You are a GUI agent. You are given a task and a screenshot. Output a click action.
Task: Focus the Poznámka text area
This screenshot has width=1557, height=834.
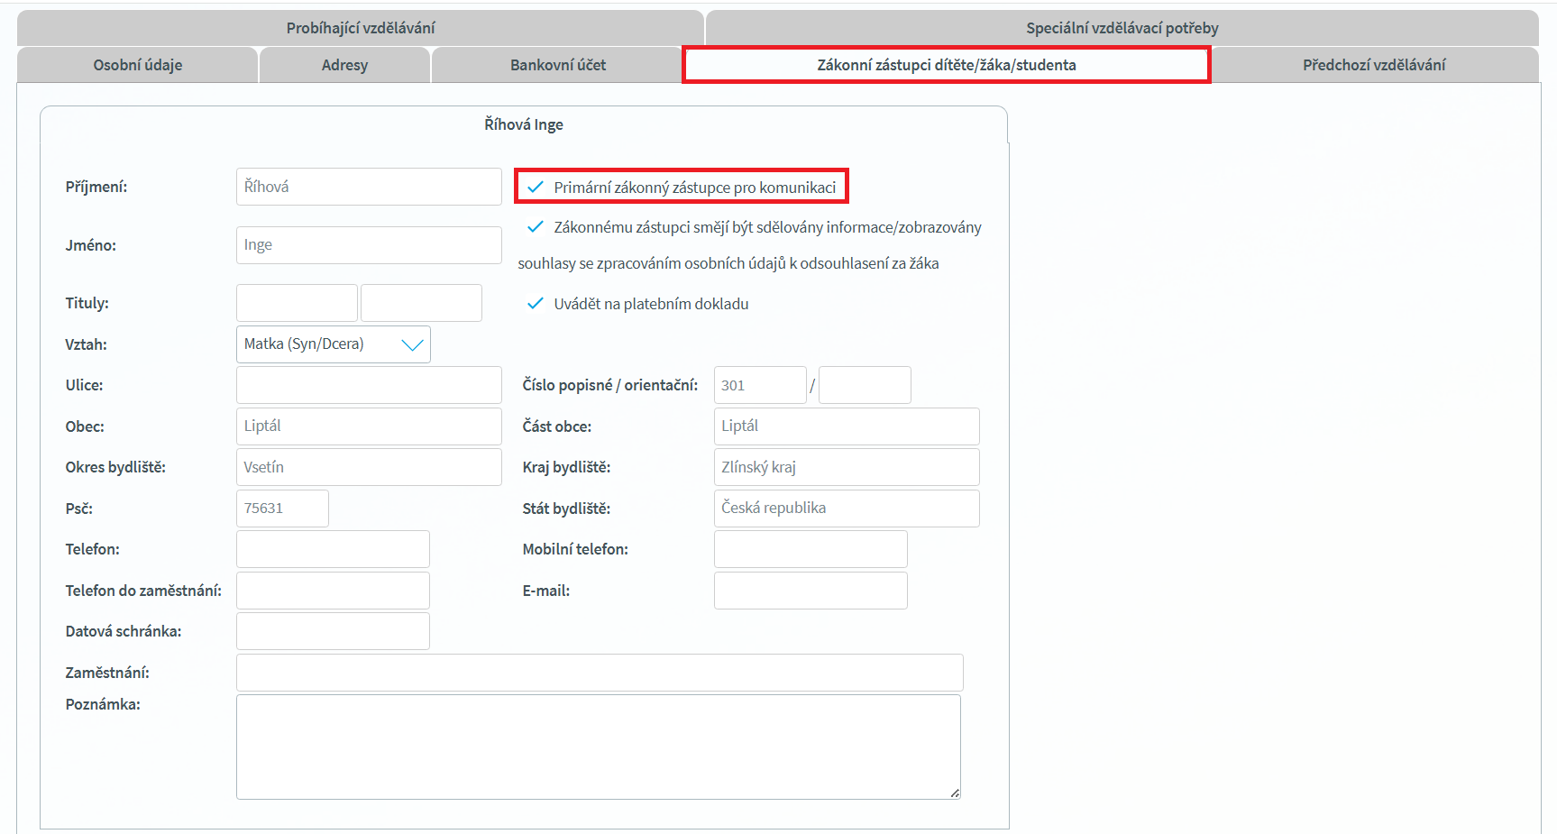598,747
